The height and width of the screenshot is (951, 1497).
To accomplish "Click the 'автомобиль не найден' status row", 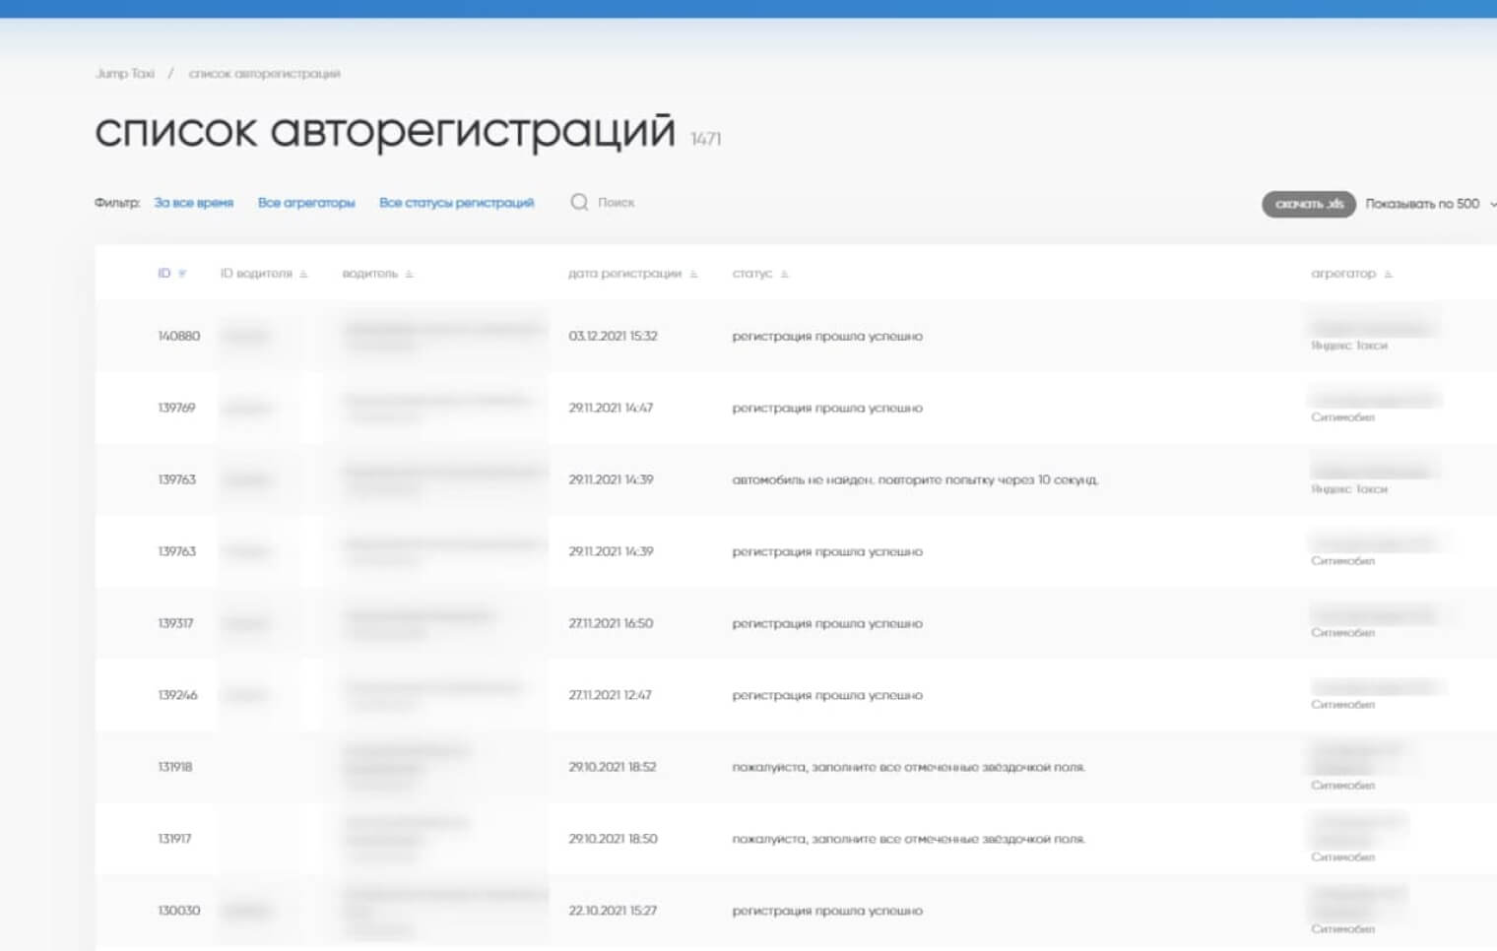I will coord(915,479).
